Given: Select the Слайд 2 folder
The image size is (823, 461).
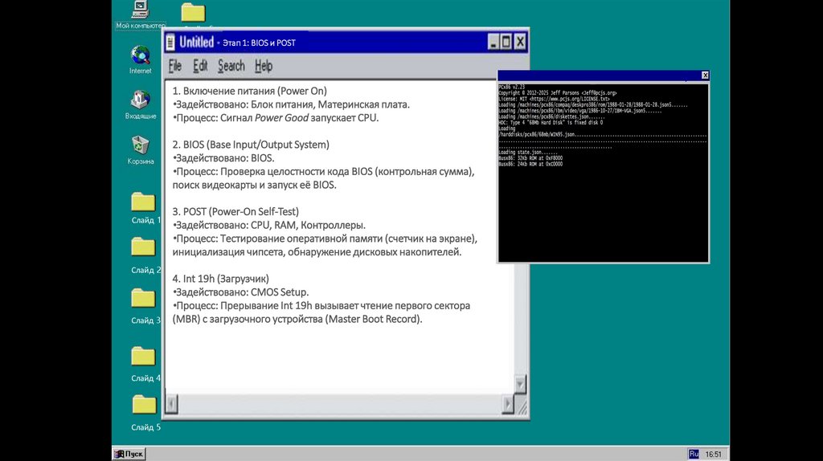Looking at the screenshot, I should tap(143, 247).
